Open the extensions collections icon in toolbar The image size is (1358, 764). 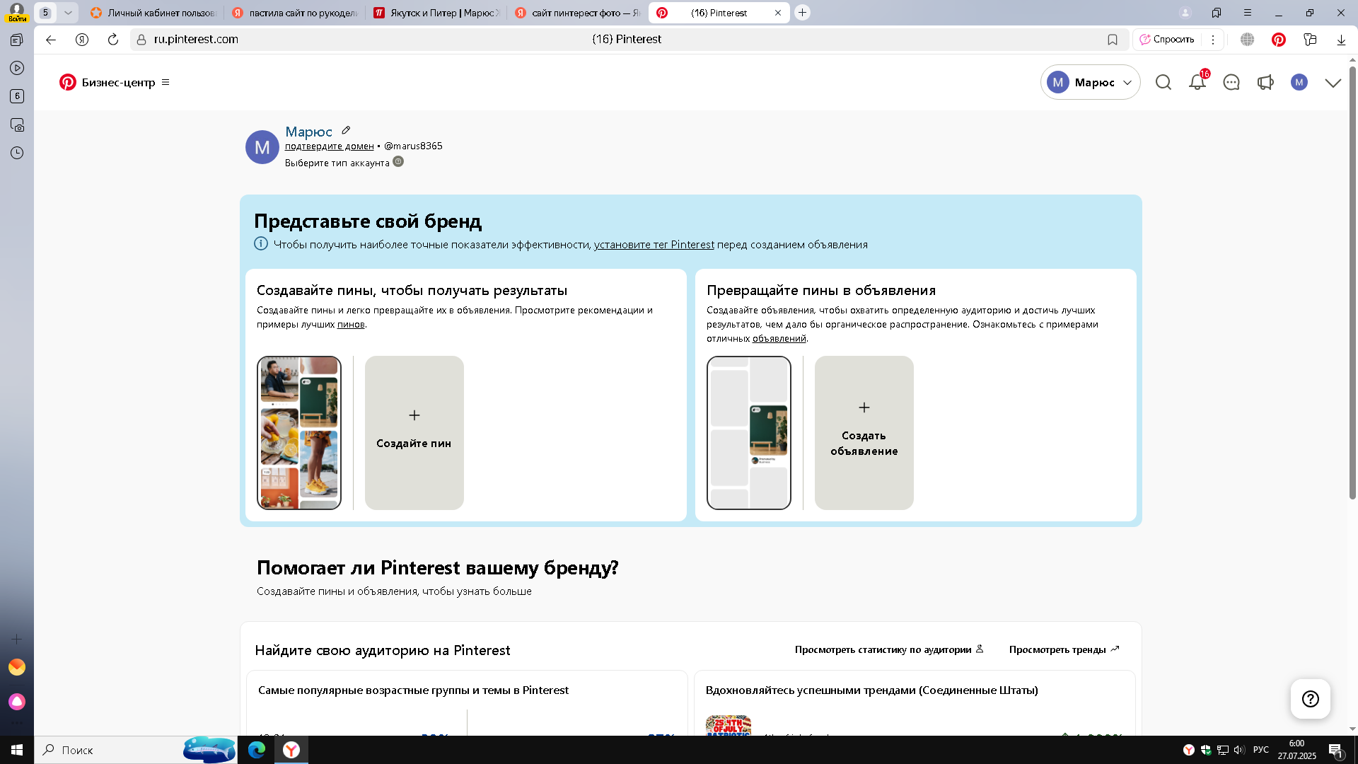click(x=1310, y=40)
